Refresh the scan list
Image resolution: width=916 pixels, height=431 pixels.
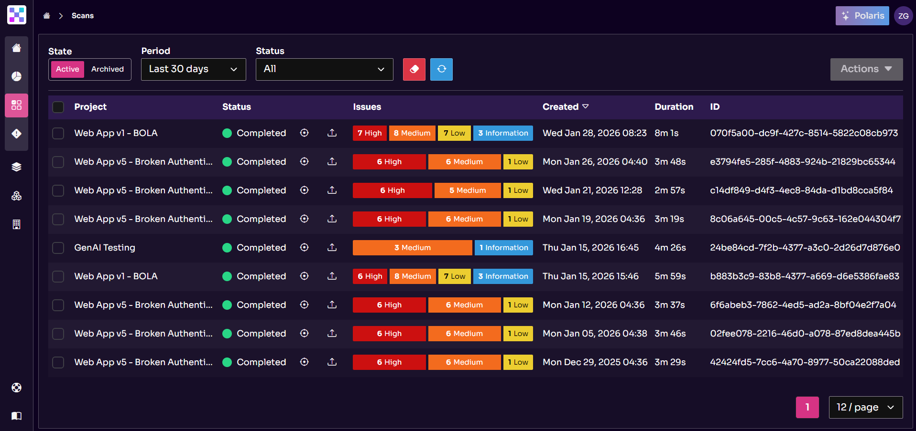pyautogui.click(x=441, y=69)
